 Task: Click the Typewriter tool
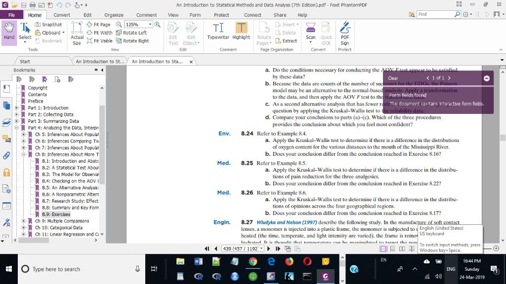click(x=218, y=31)
